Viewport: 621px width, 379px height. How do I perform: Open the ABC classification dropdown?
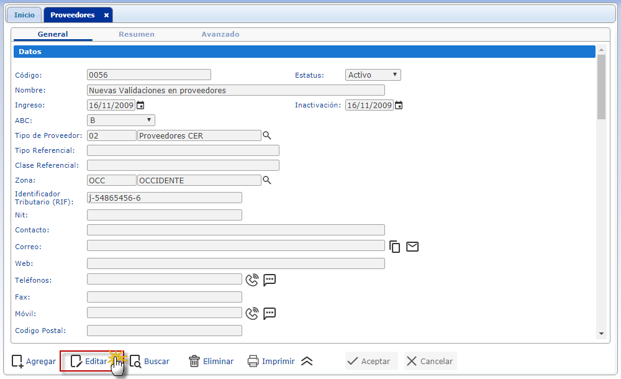[121, 121]
